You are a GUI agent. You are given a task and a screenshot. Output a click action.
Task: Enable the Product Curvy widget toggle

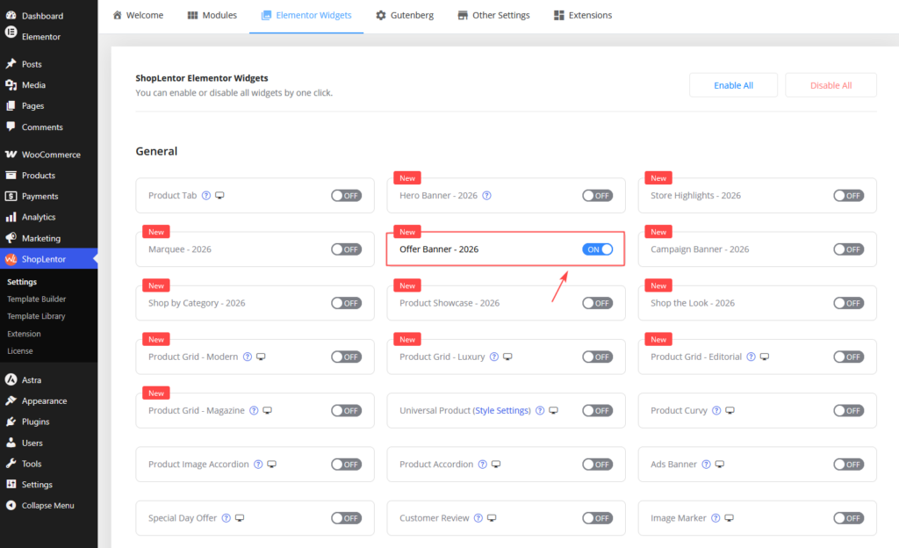pos(849,410)
